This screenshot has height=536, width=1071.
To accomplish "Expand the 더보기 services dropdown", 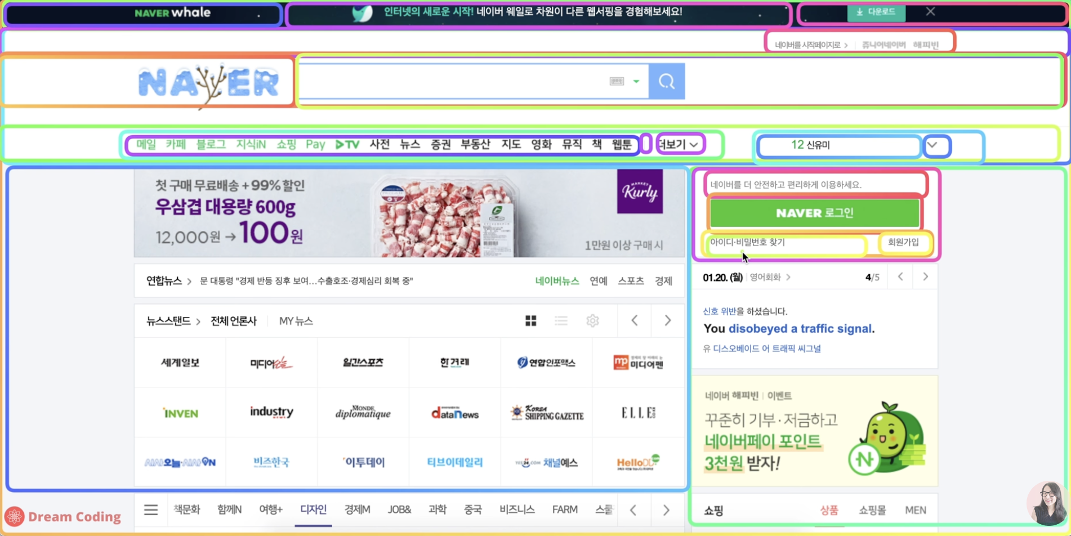I will [x=679, y=145].
